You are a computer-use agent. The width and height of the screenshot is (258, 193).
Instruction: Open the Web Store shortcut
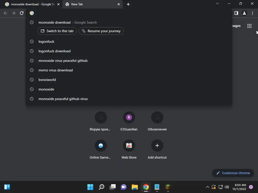pos(129,150)
